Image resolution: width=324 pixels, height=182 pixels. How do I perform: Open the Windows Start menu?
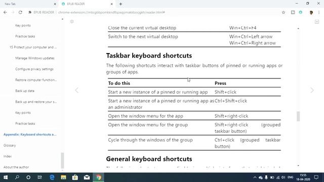[x=6, y=177]
